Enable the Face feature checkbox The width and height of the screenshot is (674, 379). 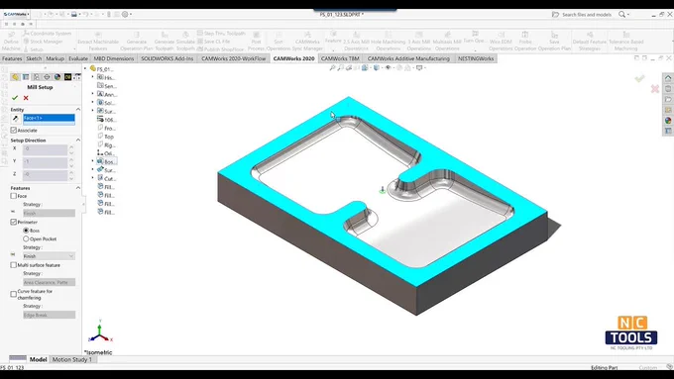14,196
